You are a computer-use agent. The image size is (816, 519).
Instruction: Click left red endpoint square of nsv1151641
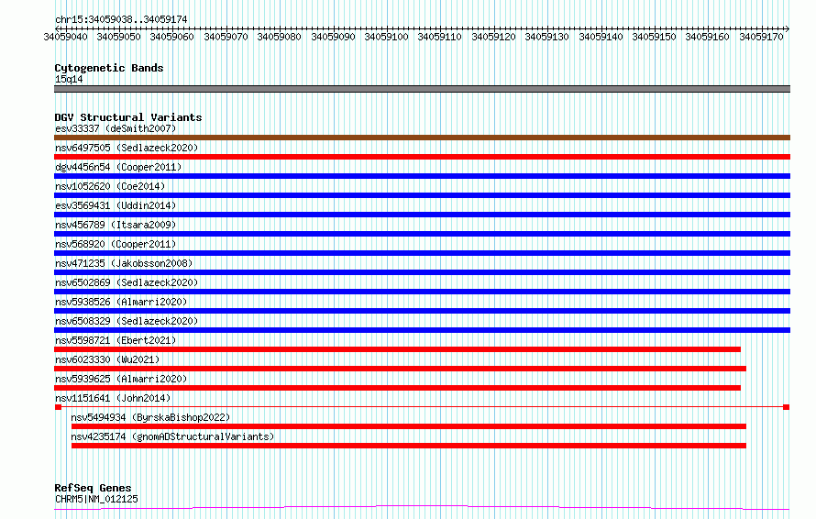point(59,407)
